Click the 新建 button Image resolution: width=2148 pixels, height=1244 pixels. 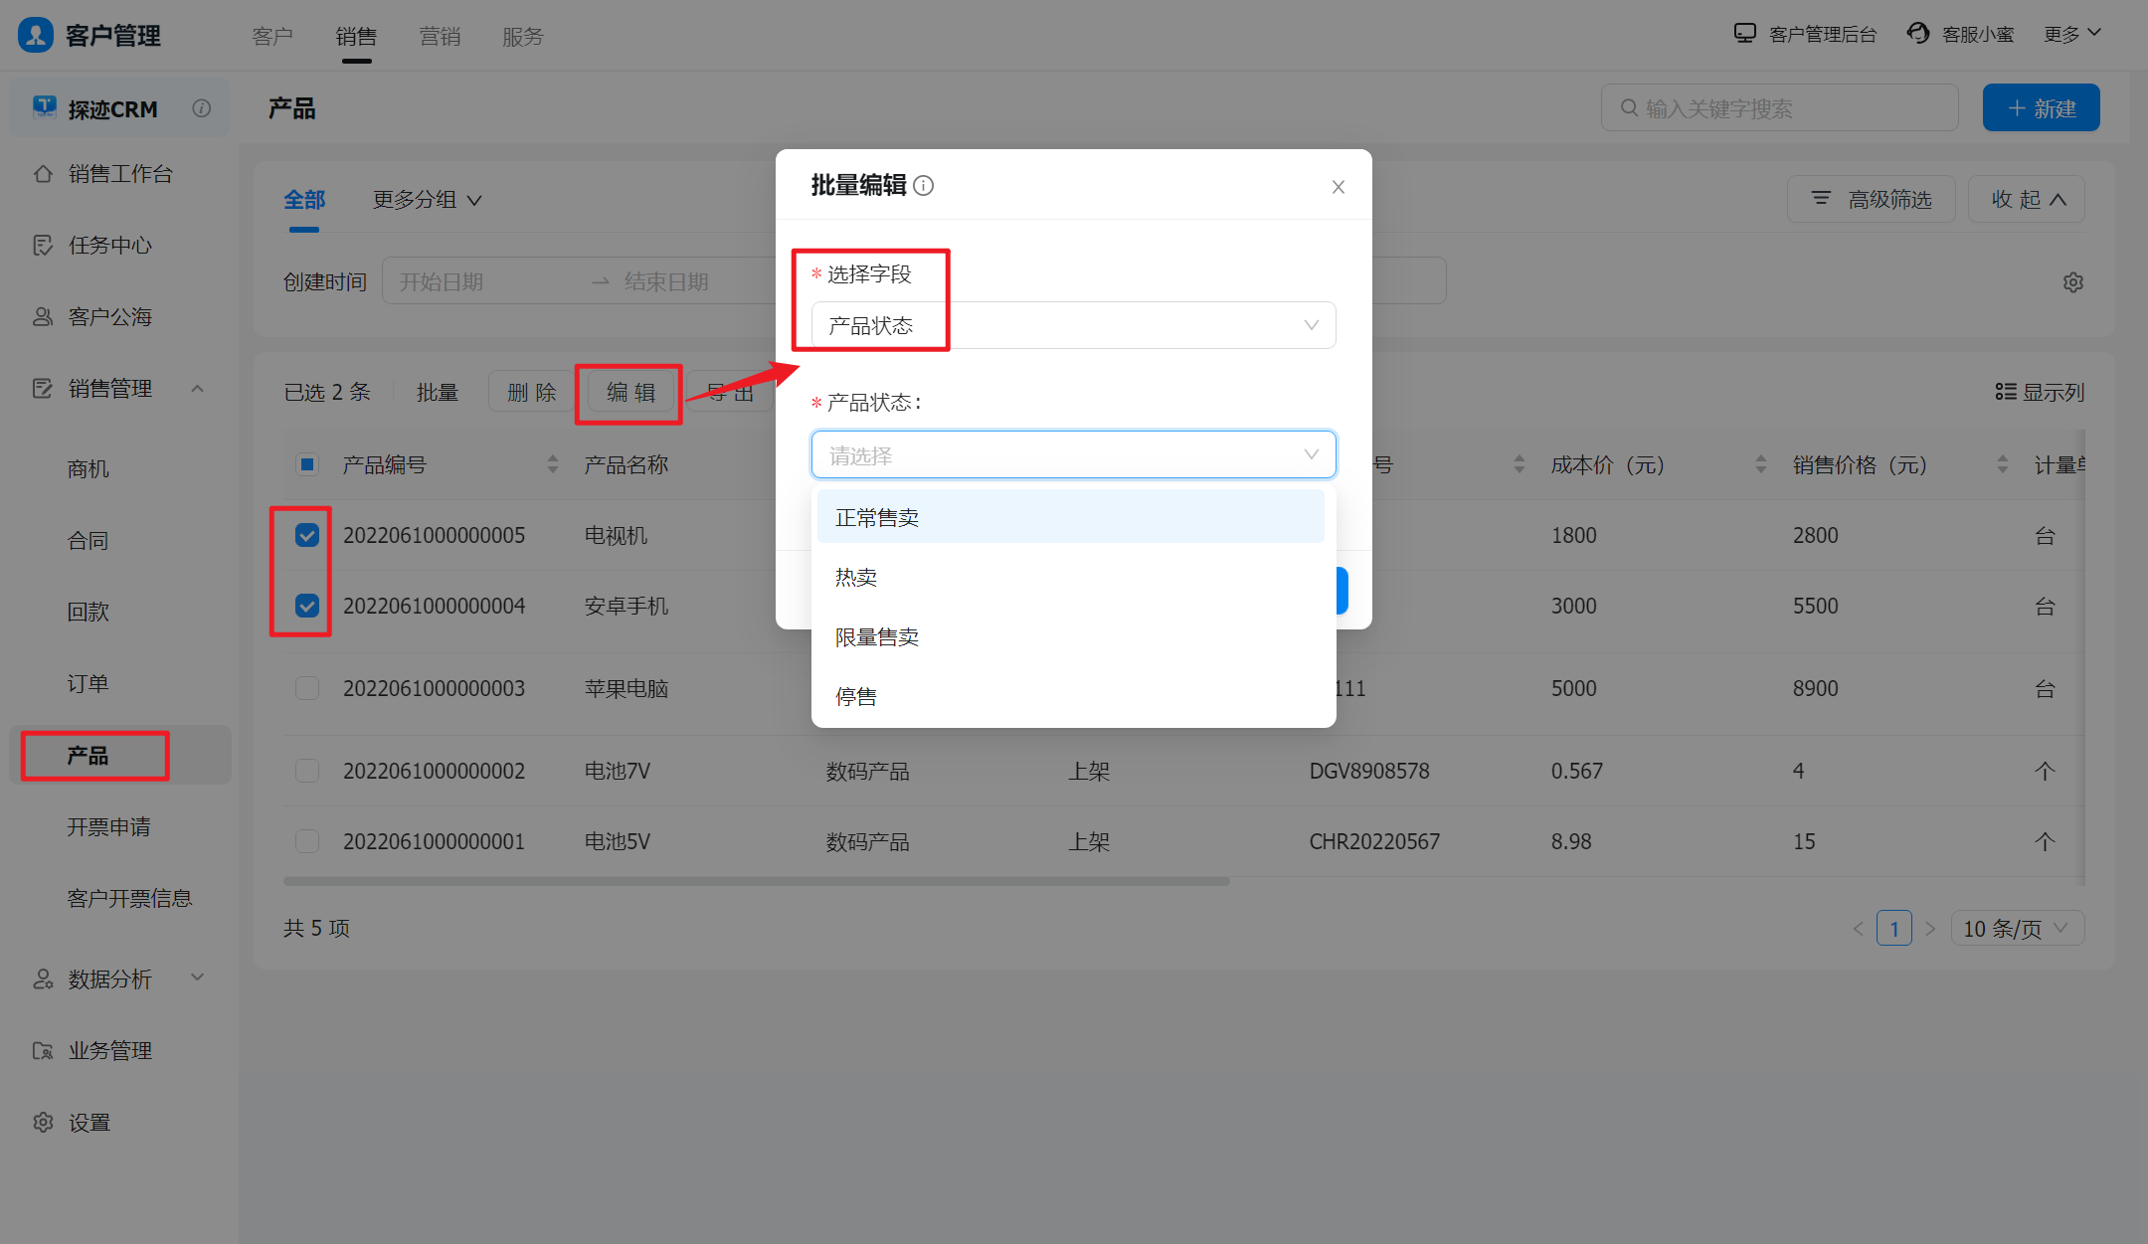(x=2041, y=108)
